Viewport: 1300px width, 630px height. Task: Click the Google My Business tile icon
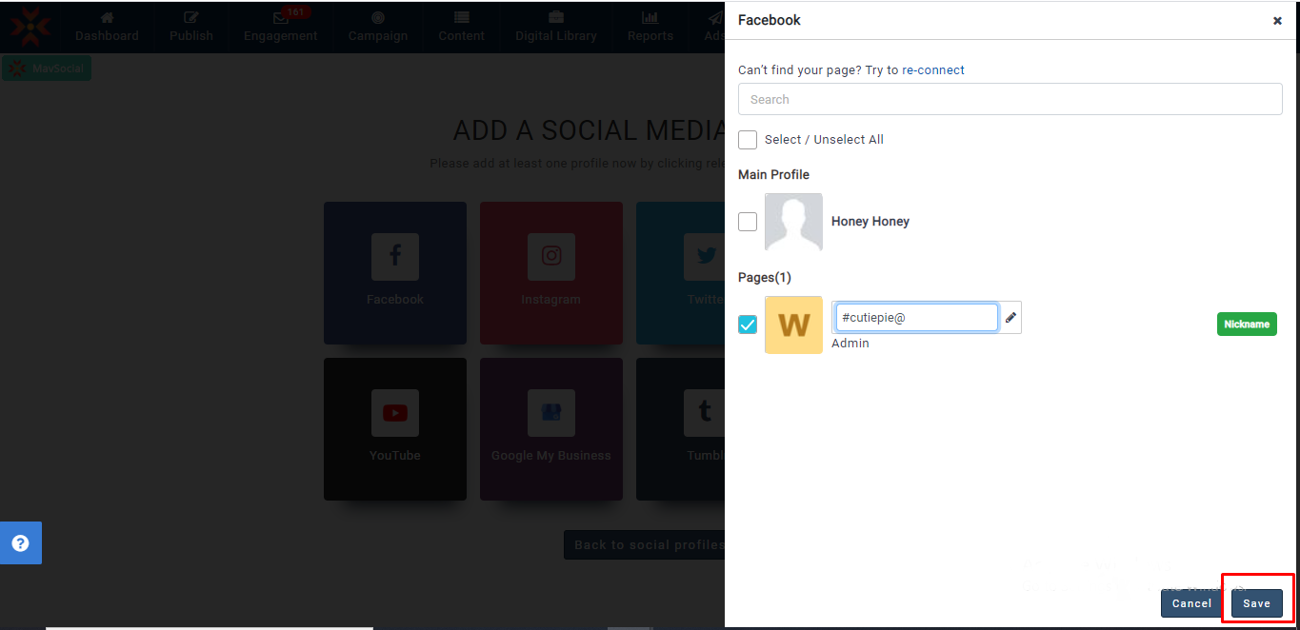pyautogui.click(x=550, y=413)
